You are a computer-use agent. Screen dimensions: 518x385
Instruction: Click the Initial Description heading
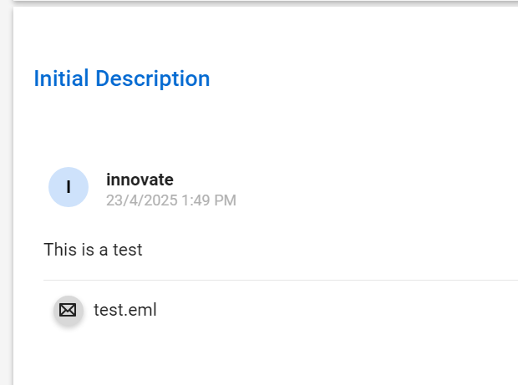122,79
